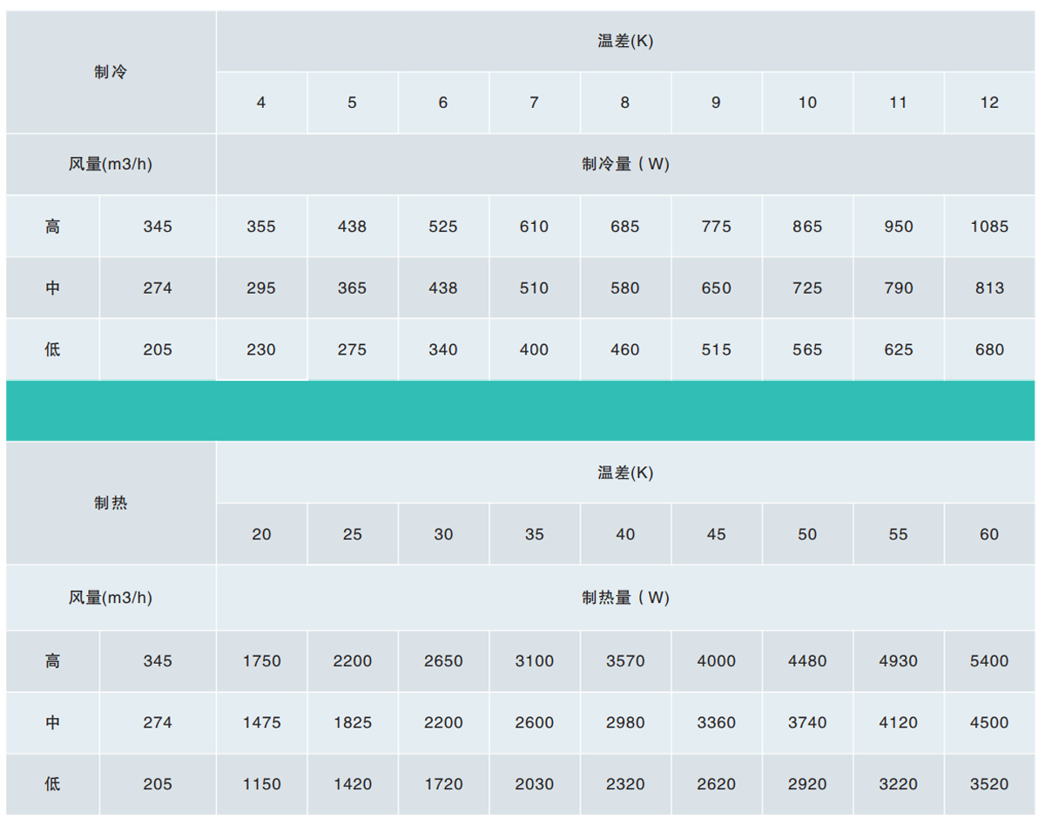Select the 制热量 (W) header

(625, 598)
